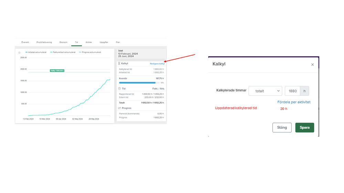344x193 pixels.
Task: Click the Kalkyl hourglass icon
Action: coord(119,64)
